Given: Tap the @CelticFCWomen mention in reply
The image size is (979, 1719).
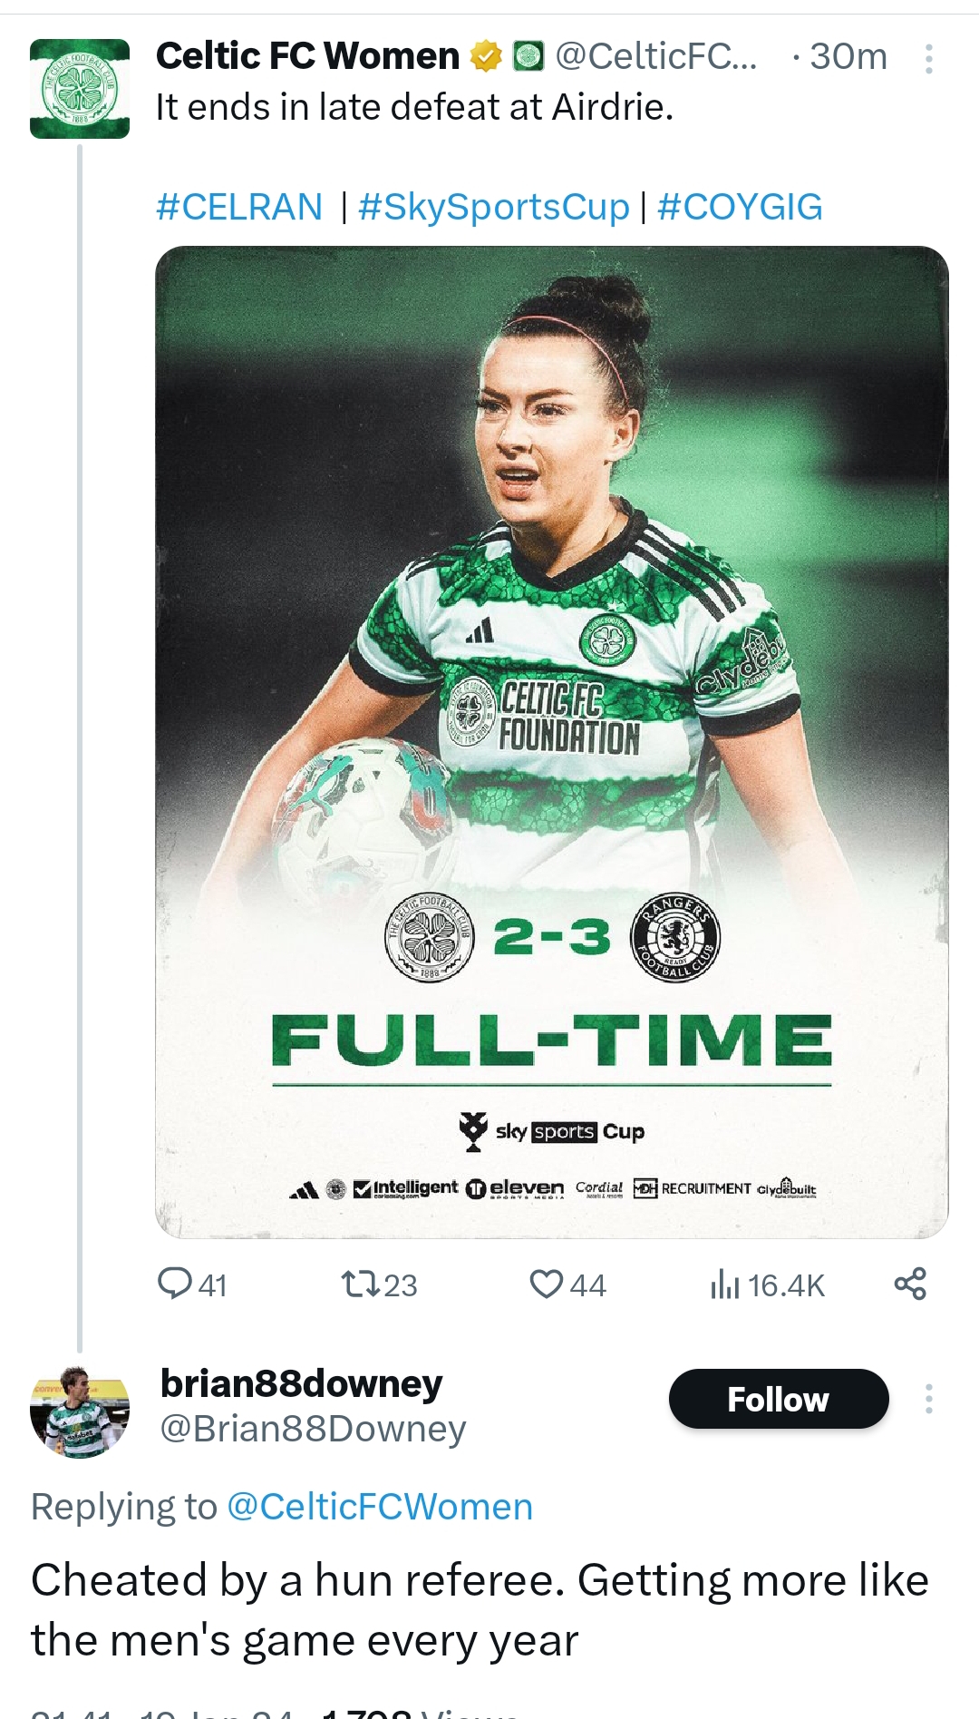Looking at the screenshot, I should click(x=379, y=1507).
